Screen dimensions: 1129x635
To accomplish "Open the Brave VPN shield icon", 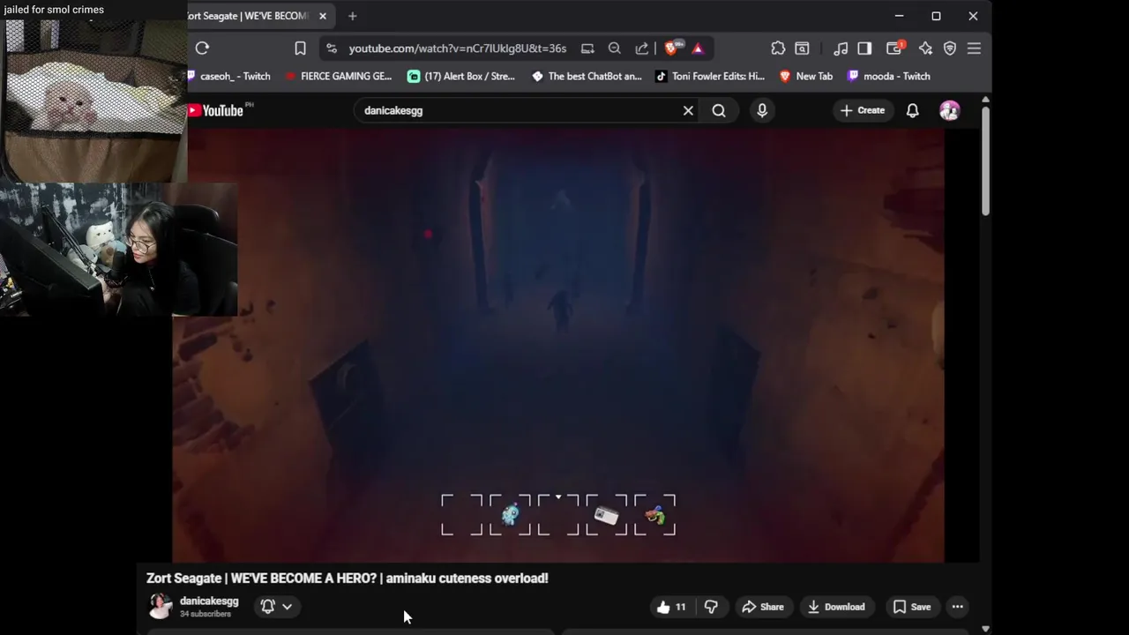I will point(950,49).
